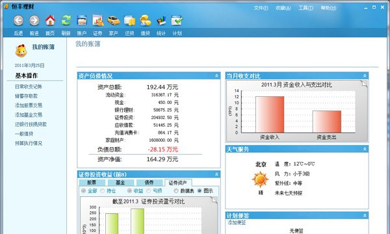This screenshot has width=390, height=234.
Task: Click the 未来七天预报 forecast link
Action: click(x=289, y=193)
